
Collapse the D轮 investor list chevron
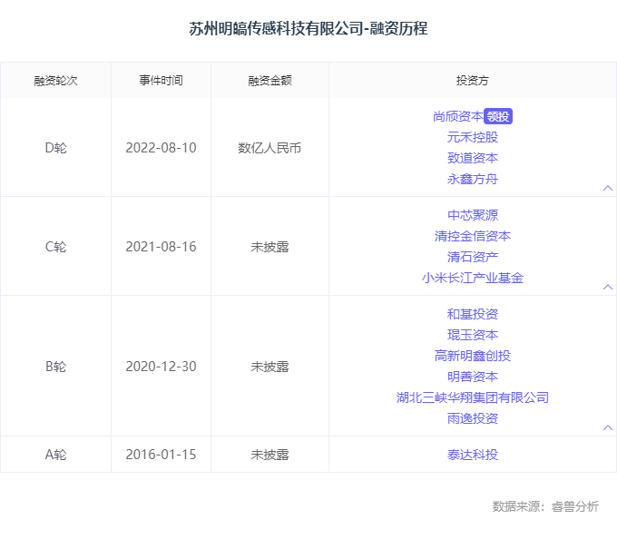pos(608,188)
